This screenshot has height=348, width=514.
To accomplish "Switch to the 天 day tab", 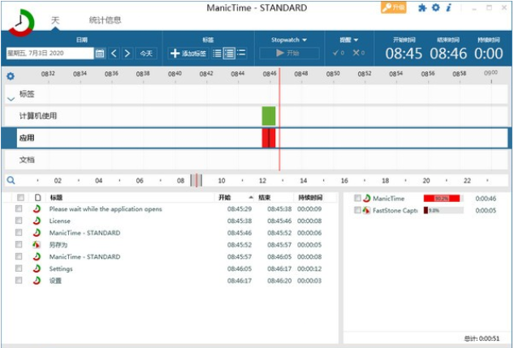I will (x=55, y=20).
